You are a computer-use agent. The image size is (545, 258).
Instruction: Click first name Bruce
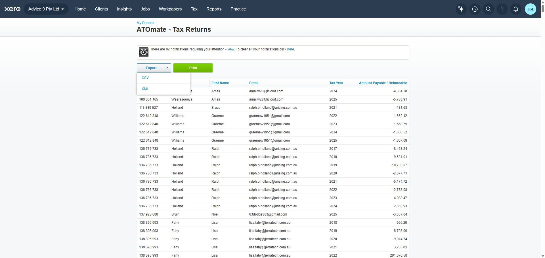point(216,108)
